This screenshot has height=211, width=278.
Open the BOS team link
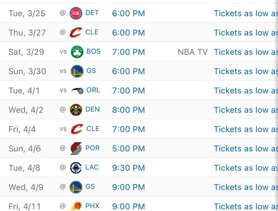[94, 51]
